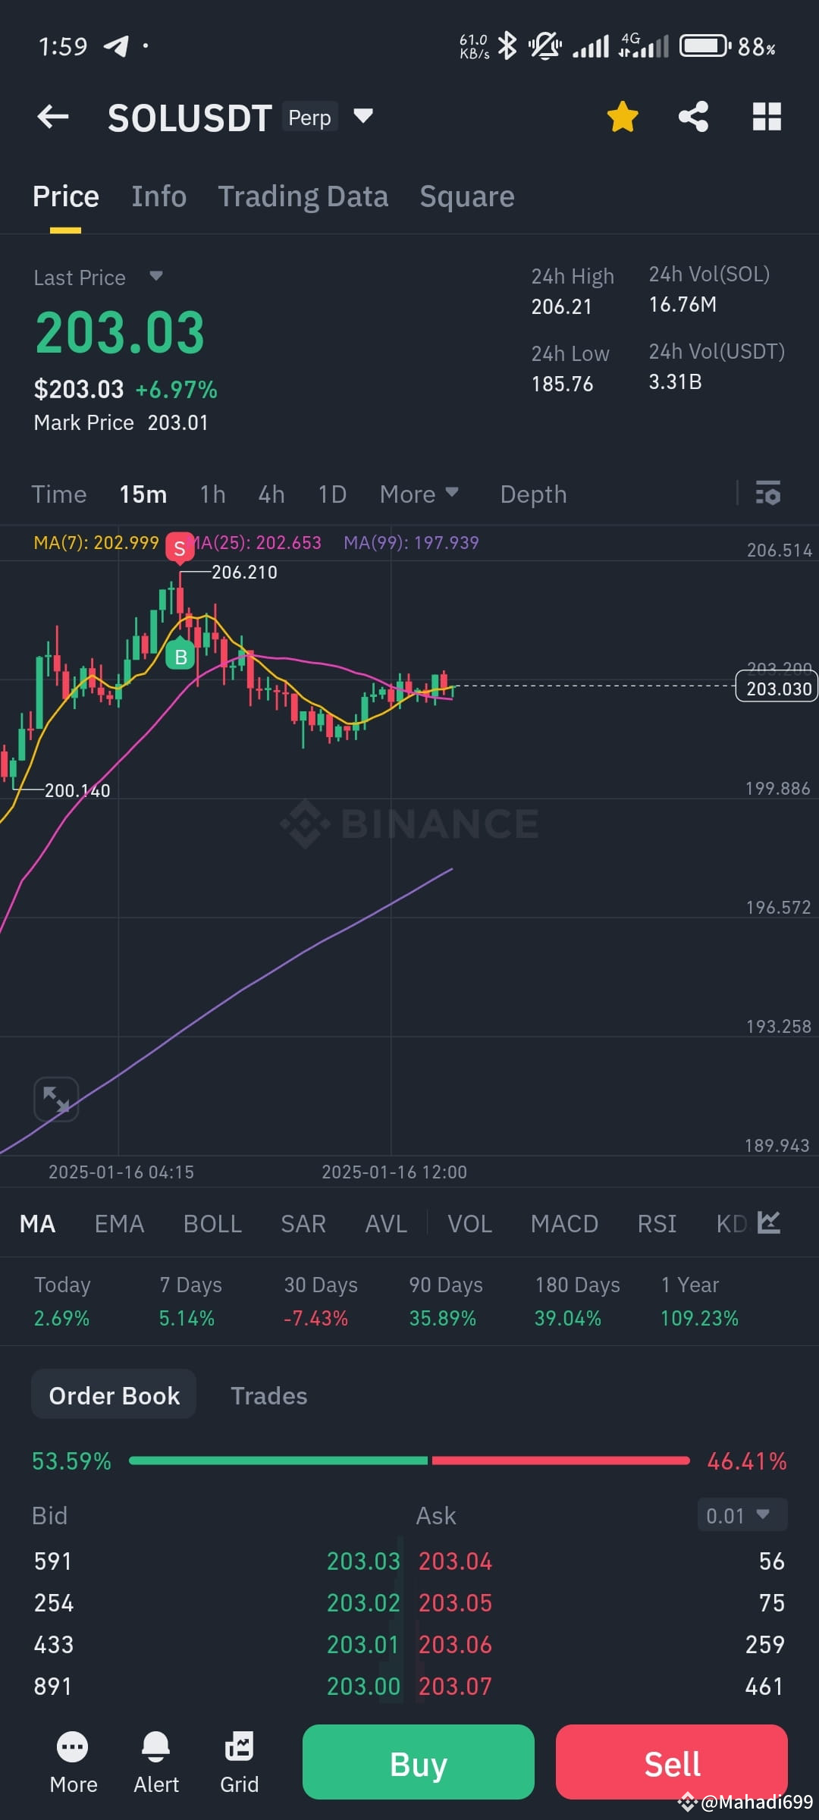Tap the Perp badge
The height and width of the screenshot is (1820, 819).
click(x=309, y=117)
